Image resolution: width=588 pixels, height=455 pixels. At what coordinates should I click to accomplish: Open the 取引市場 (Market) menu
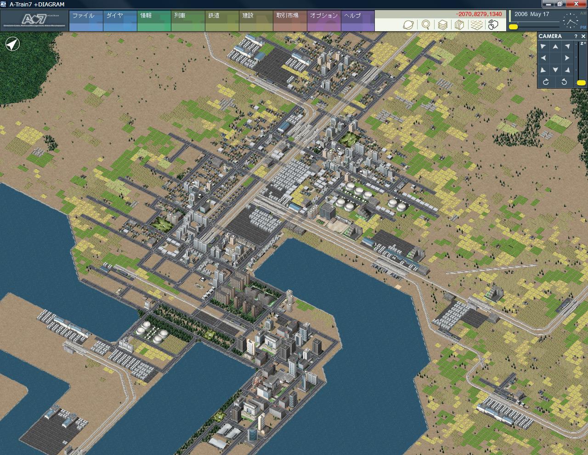[x=290, y=21]
